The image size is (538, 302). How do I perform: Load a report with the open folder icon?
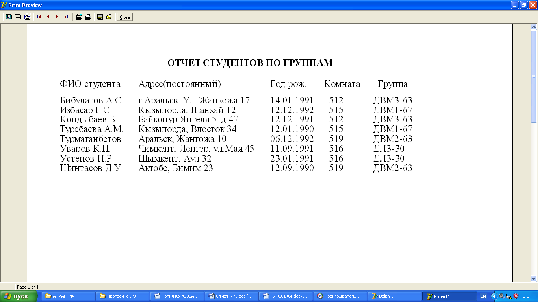pos(109,17)
